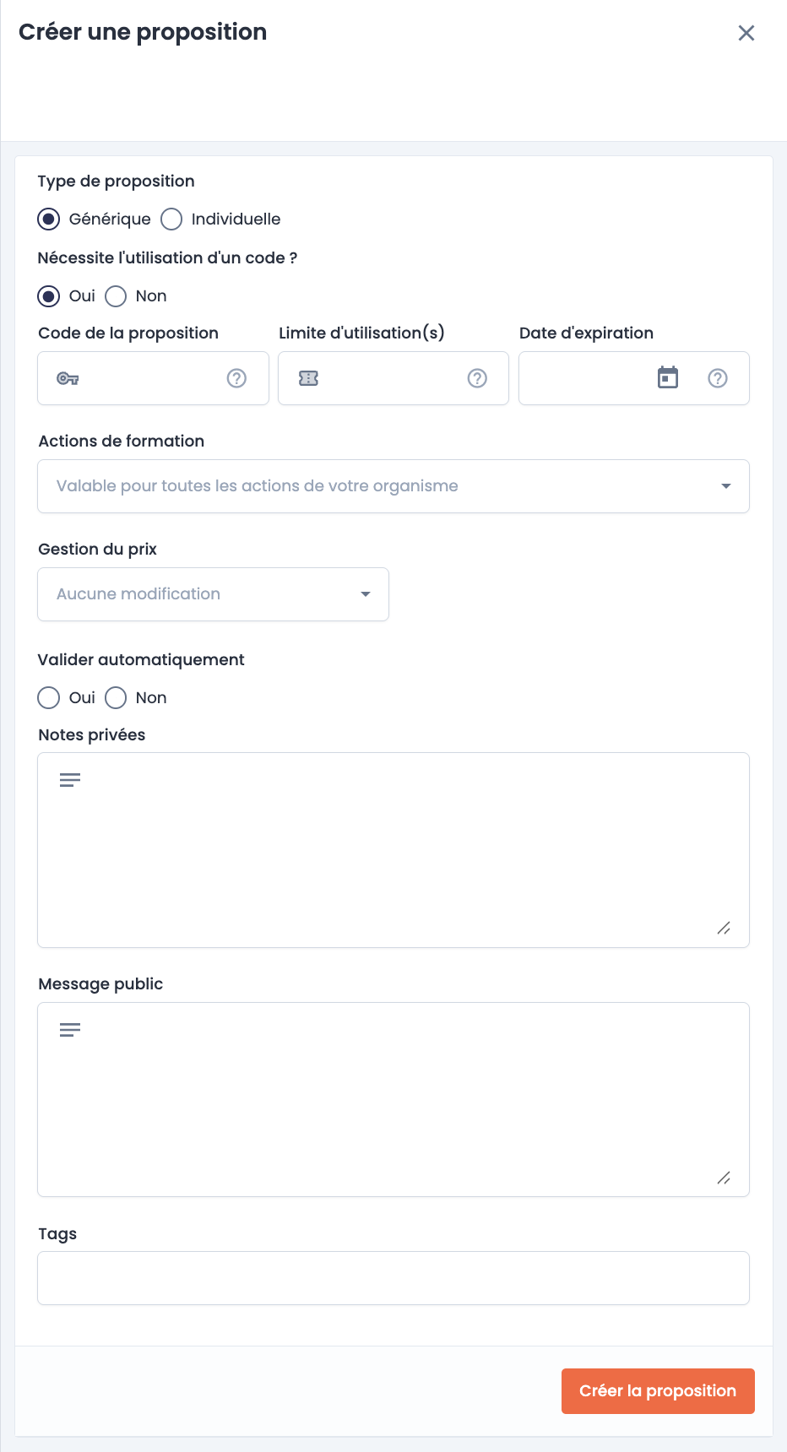Image resolution: width=787 pixels, height=1452 pixels.
Task: Expand the Actions de formation dropdown
Action: point(393,486)
